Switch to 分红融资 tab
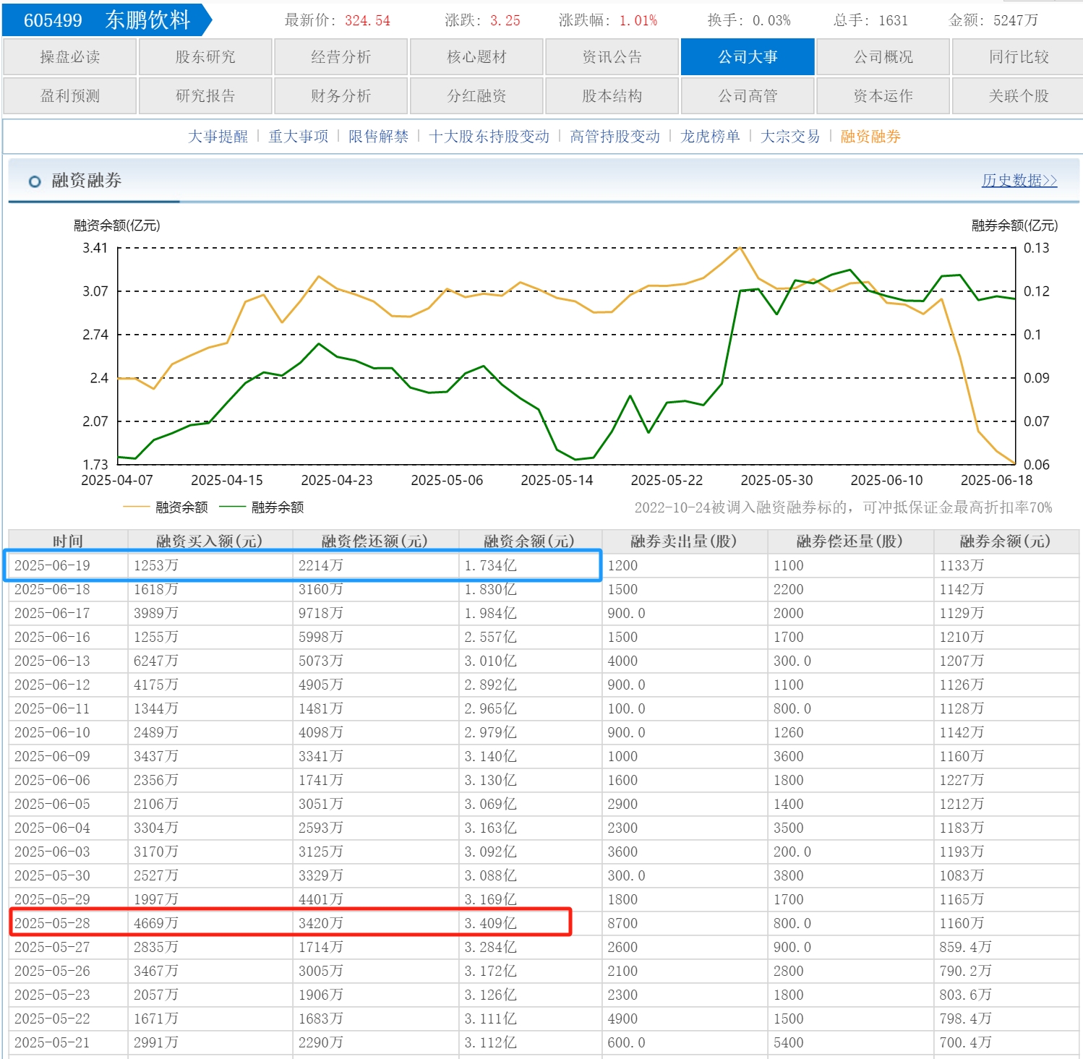The image size is (1083, 1059). [476, 96]
